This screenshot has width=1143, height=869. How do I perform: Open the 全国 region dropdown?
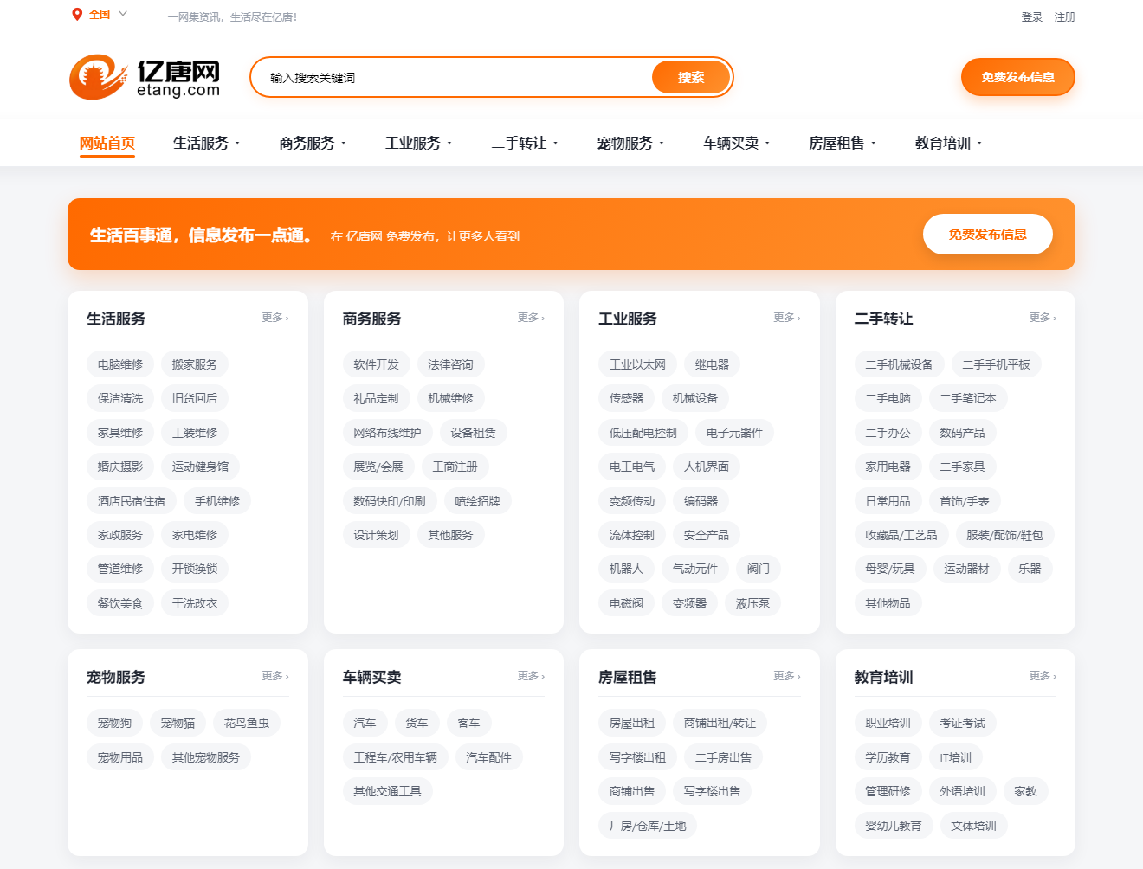coord(107,15)
